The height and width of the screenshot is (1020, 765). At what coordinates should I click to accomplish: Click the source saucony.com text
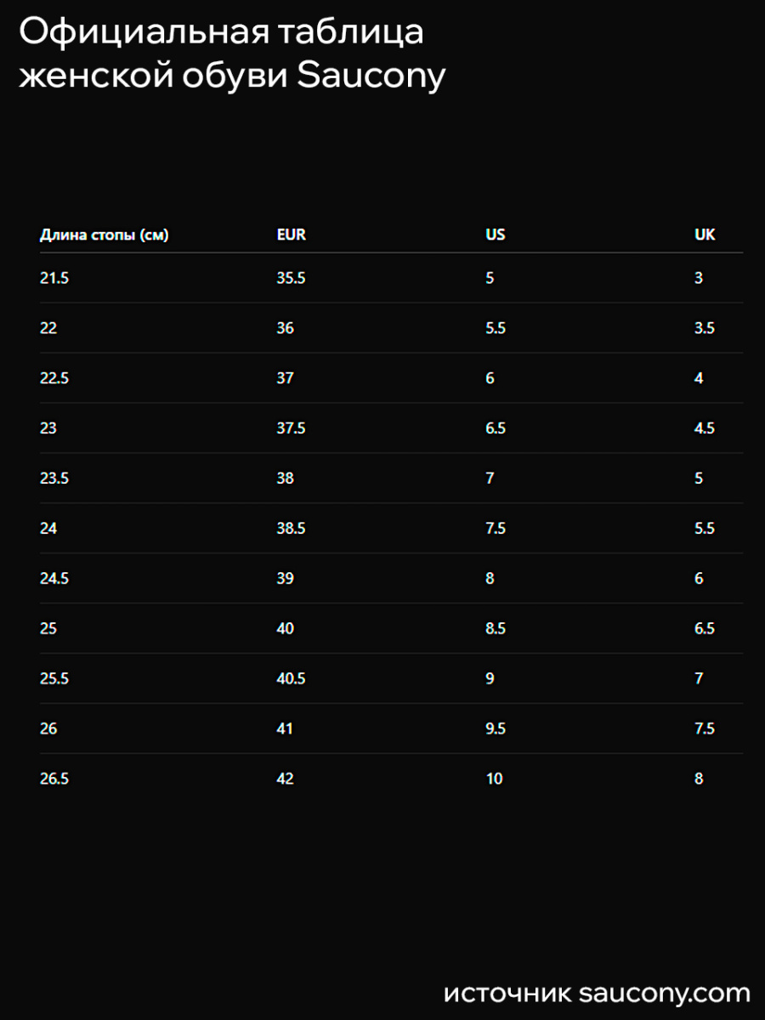point(597,993)
